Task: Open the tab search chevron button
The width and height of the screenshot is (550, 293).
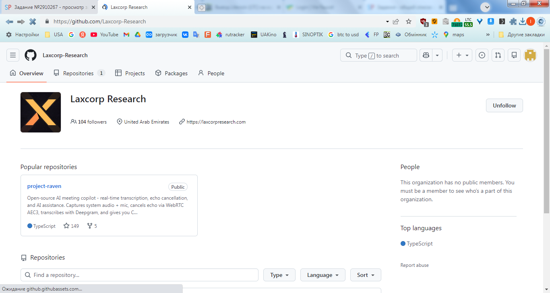Action: pyautogui.click(x=486, y=7)
